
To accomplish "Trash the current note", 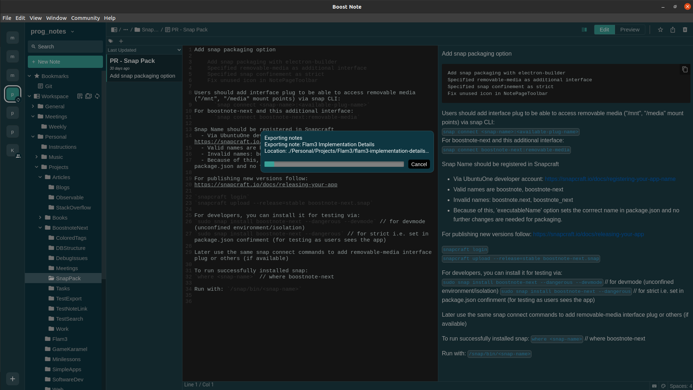I will pyautogui.click(x=685, y=30).
